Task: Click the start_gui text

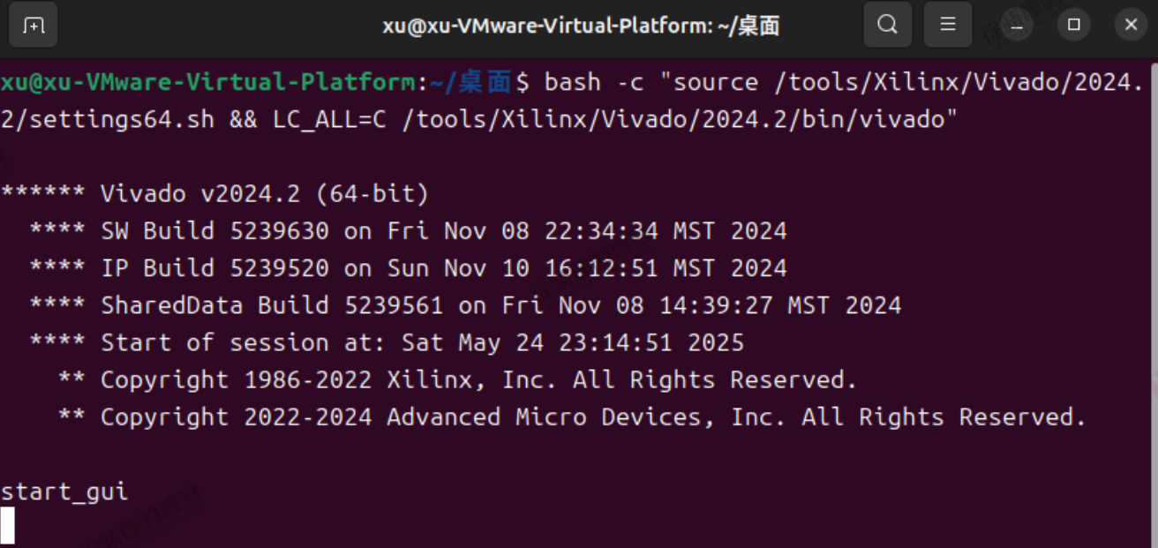Action: click(x=64, y=492)
